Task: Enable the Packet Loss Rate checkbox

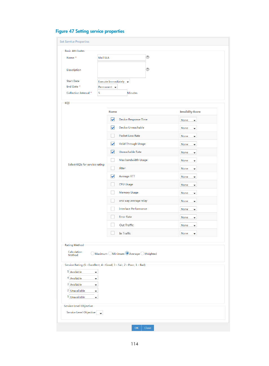Action: tap(113, 136)
